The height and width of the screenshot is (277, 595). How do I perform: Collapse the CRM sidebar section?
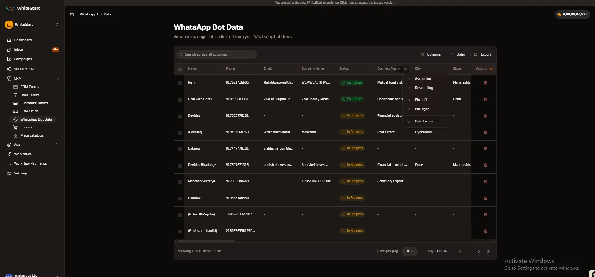[57, 79]
